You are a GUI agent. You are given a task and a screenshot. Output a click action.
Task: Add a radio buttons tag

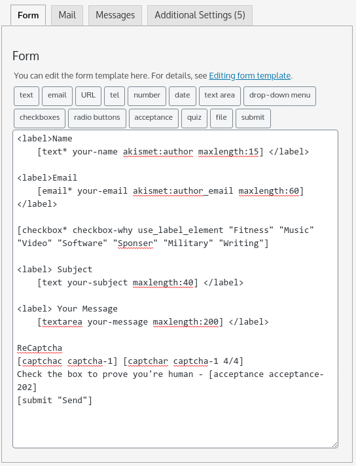97,118
